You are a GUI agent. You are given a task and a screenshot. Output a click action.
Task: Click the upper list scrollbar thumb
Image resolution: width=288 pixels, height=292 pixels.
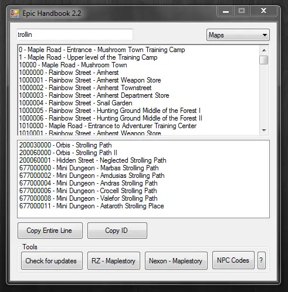pos(264,60)
